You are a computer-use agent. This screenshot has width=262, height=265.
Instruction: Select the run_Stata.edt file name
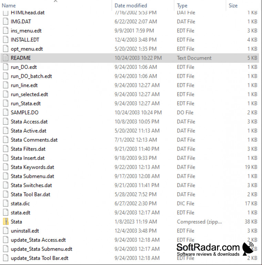pos(26,104)
